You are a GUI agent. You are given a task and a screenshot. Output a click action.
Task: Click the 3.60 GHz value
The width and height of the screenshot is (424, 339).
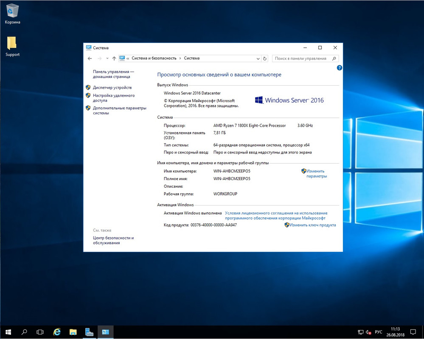pos(305,125)
